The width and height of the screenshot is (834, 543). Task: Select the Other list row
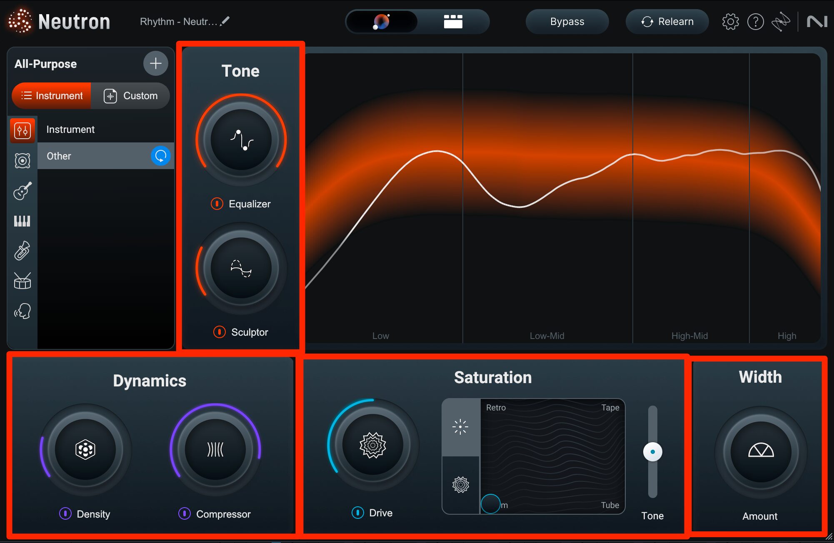[x=106, y=156]
